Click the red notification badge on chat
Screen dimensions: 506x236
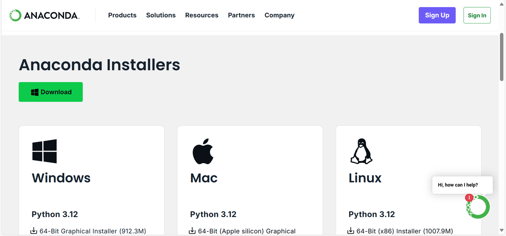tap(469, 198)
